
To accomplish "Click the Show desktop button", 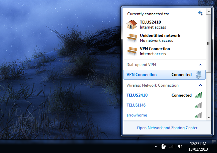I will click(x=214, y=146).
